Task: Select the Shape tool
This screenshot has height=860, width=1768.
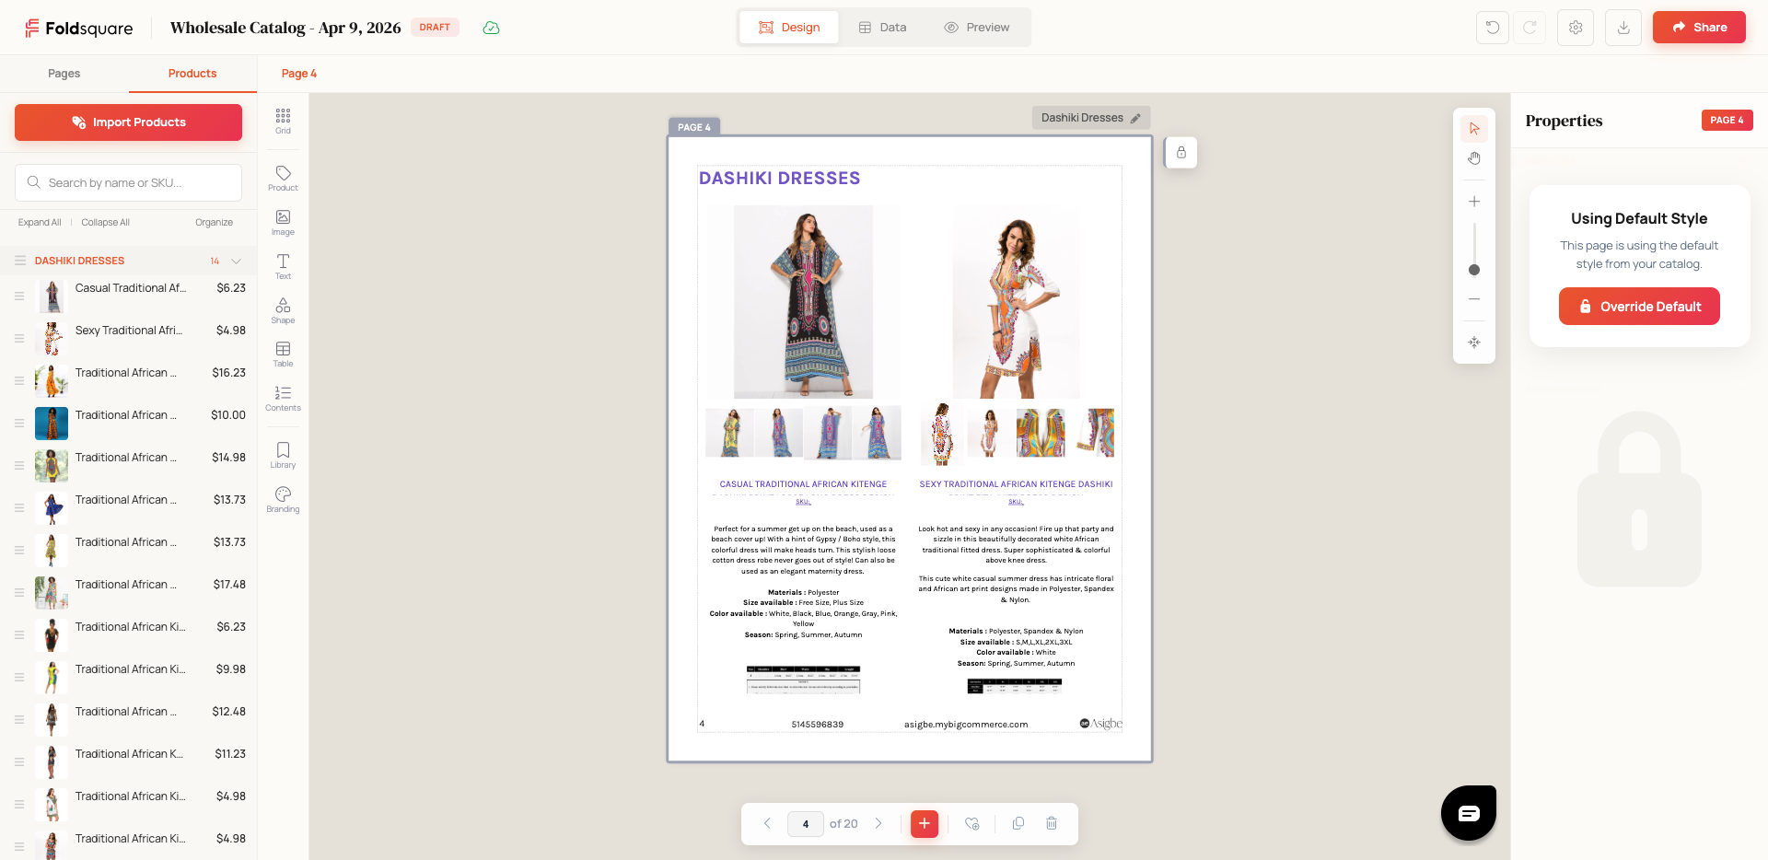Action: (283, 310)
